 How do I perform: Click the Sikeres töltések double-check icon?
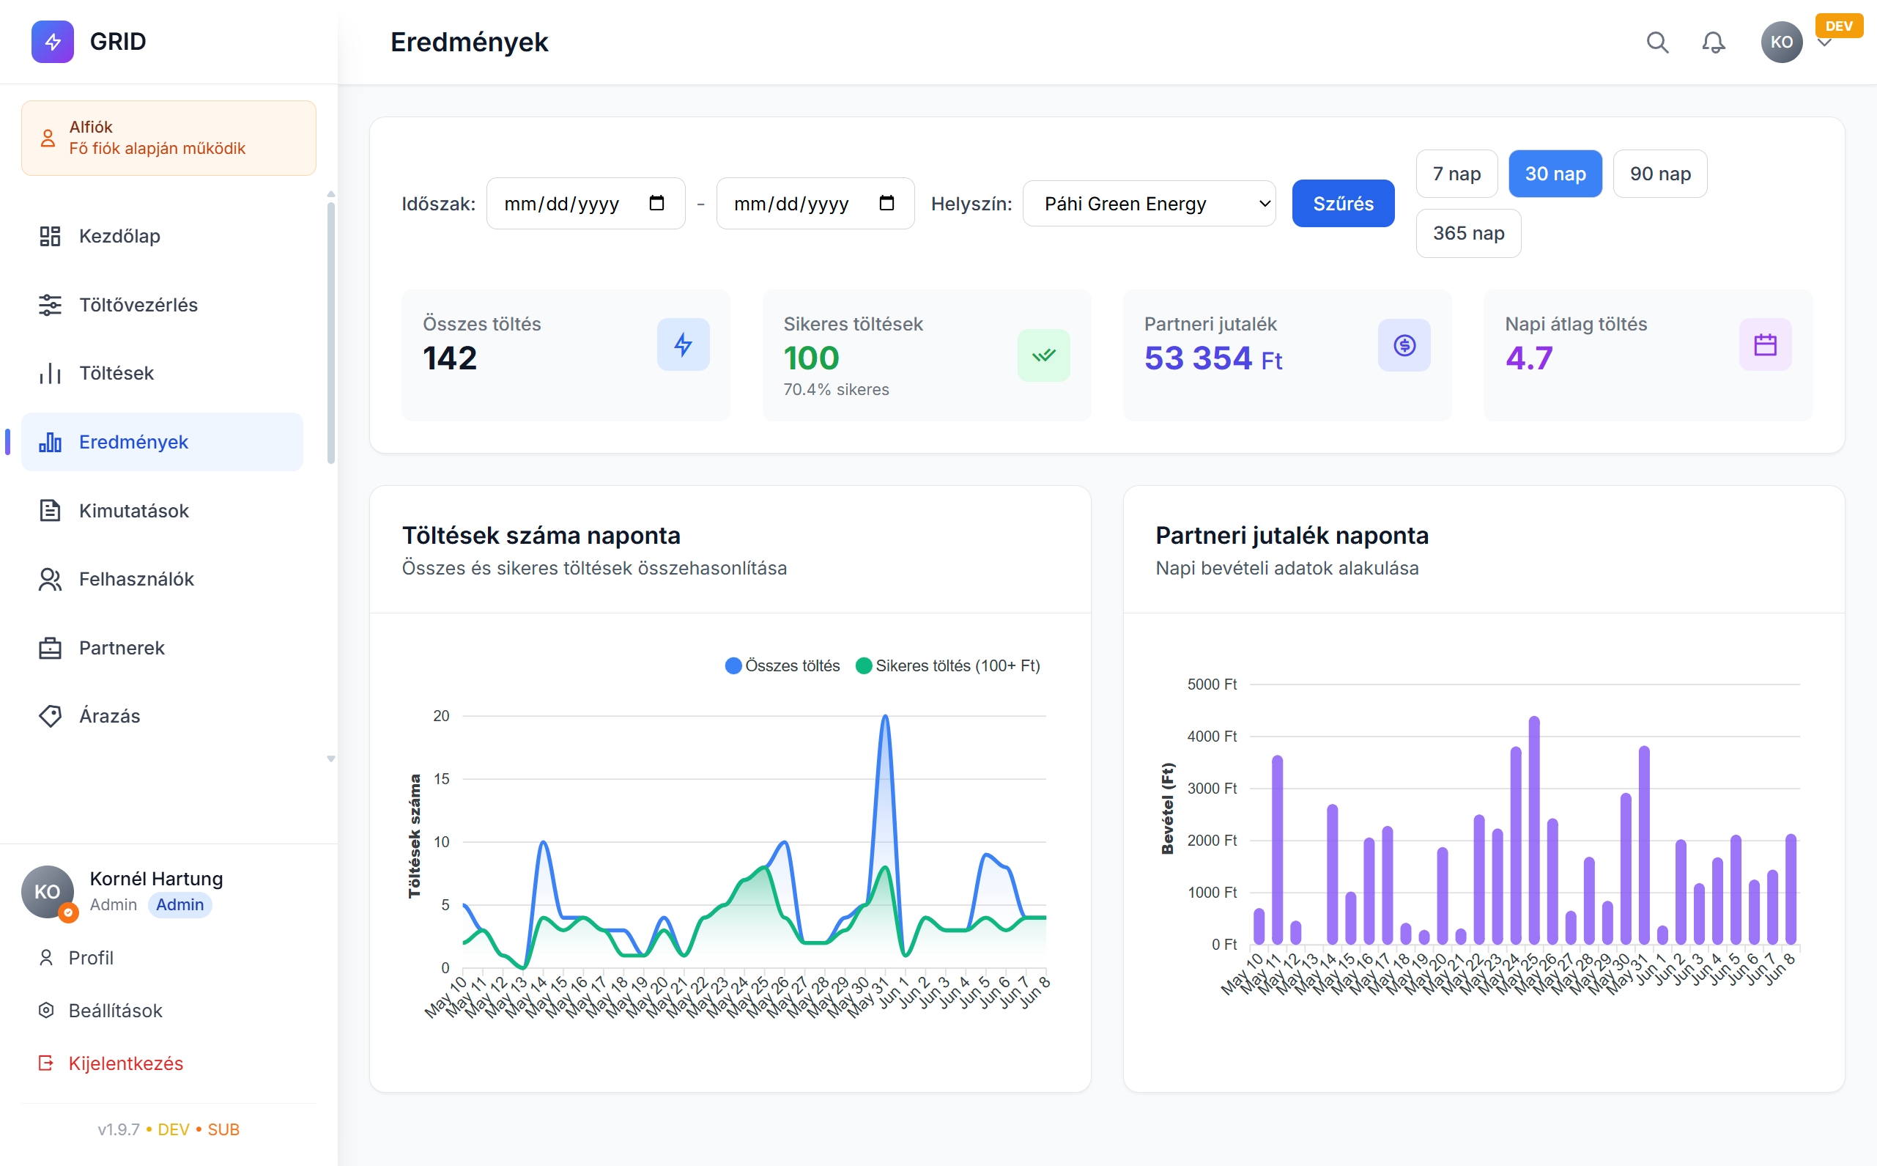pyautogui.click(x=1044, y=355)
